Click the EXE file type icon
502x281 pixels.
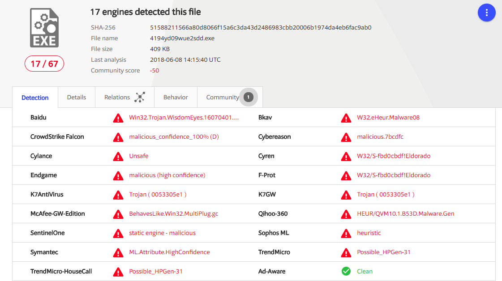[x=44, y=28]
